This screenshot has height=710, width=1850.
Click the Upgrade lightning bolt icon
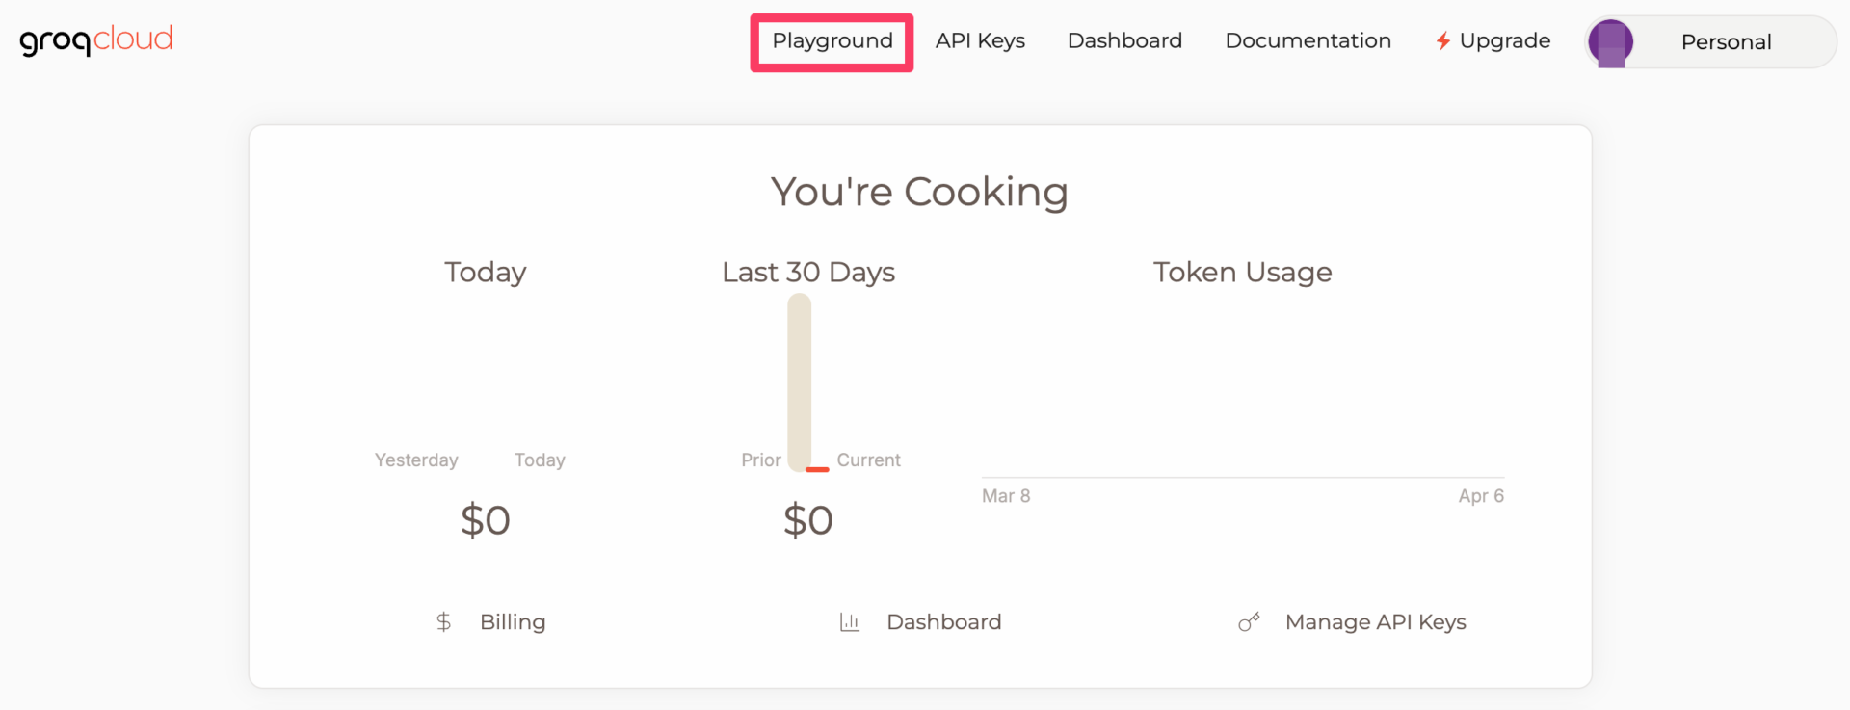click(1442, 41)
